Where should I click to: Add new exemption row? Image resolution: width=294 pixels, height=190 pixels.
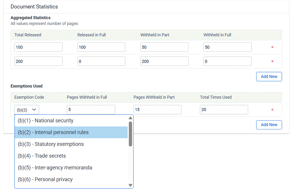pos(269,125)
